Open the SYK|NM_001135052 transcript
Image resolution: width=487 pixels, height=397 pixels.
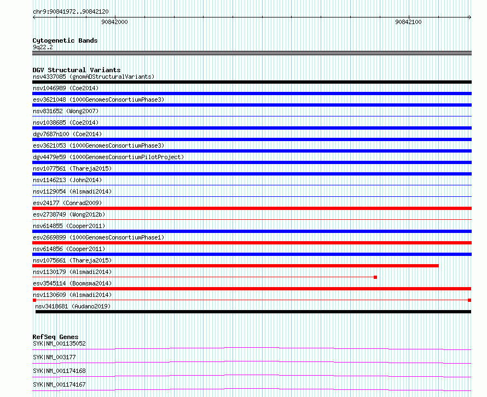coord(59,343)
